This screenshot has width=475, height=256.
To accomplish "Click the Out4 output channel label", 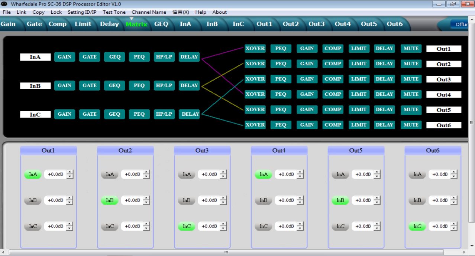I will tap(443, 95).
